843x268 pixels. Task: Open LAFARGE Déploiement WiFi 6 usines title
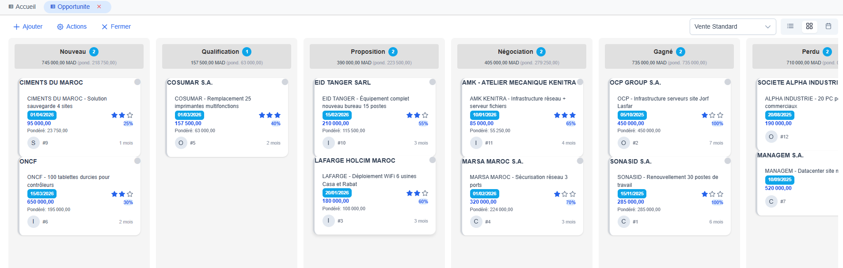(x=369, y=180)
